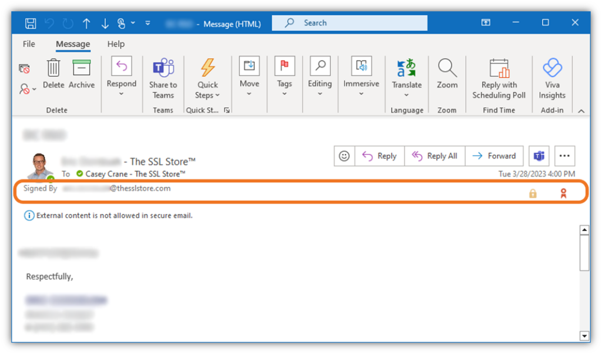Share the email to Teams
The height and width of the screenshot is (354, 602).
coord(163,79)
